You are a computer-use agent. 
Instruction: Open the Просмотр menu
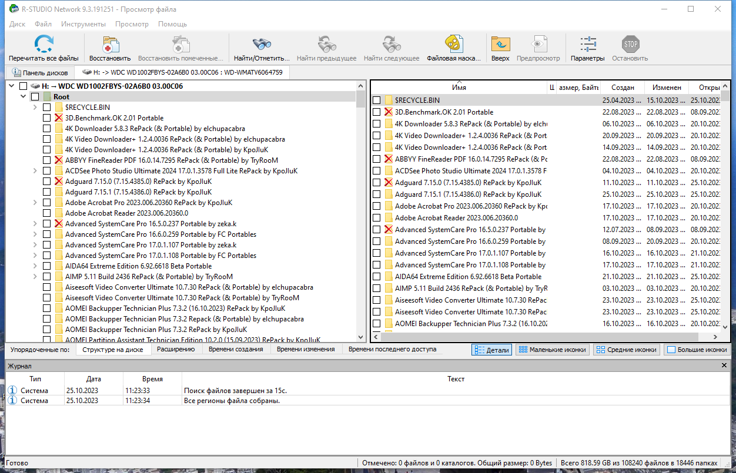[x=132, y=24]
